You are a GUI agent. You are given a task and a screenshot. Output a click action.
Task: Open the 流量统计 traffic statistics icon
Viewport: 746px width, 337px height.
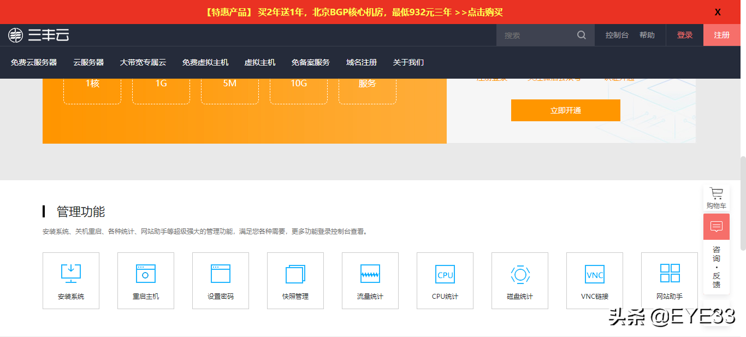point(370,274)
